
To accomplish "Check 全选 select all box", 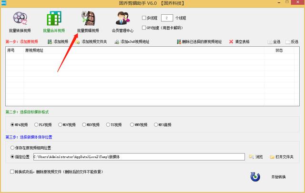I will tap(270, 42).
